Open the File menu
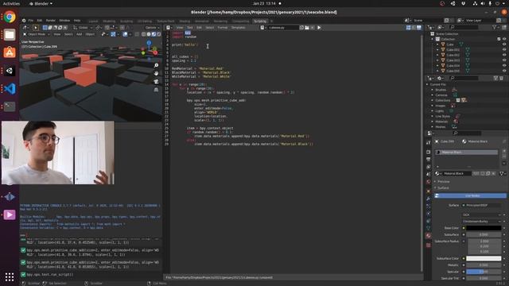The width and height of the screenshot is (509, 286). [x=30, y=21]
